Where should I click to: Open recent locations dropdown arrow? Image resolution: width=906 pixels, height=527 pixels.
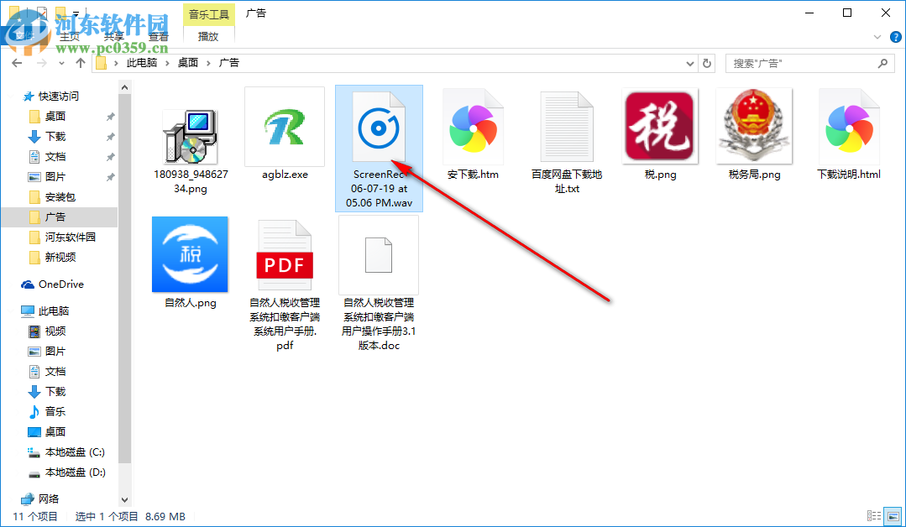(x=61, y=63)
